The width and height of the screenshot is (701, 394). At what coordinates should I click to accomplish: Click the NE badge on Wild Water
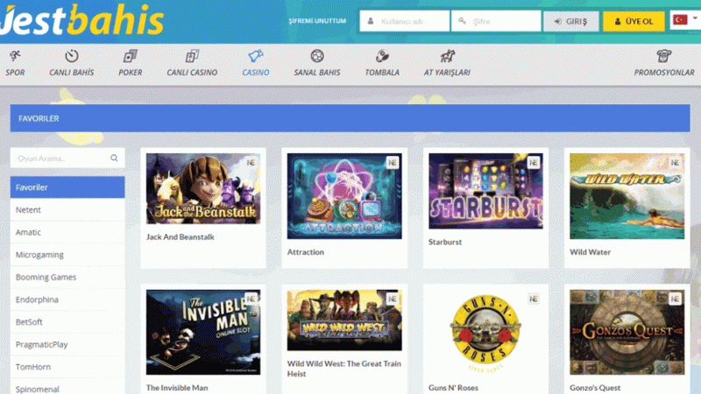[675, 163]
